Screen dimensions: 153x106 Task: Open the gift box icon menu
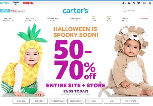pos(129,3)
